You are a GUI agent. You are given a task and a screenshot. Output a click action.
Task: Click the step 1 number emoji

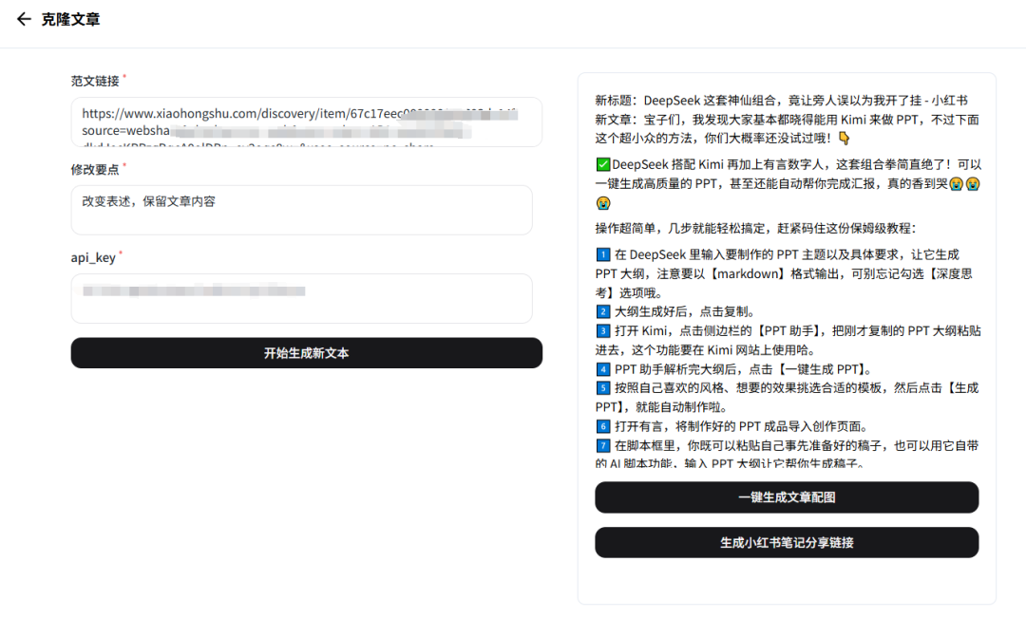(x=602, y=254)
